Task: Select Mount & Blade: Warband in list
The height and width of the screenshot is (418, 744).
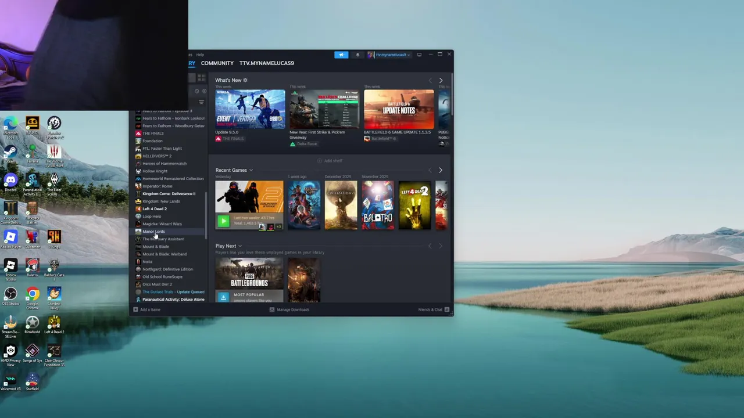Action: (171, 254)
